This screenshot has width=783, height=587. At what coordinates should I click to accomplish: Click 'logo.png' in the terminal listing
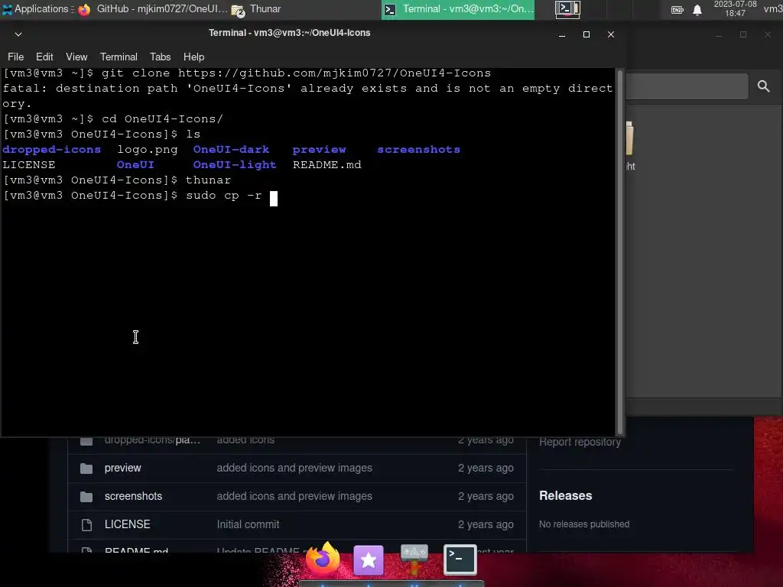pos(148,150)
